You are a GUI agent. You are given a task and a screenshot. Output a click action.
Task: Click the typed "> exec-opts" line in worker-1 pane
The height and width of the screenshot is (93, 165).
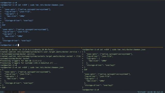tap(26, 9)
